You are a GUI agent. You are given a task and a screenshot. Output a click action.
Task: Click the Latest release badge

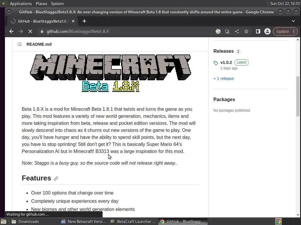click(x=241, y=62)
